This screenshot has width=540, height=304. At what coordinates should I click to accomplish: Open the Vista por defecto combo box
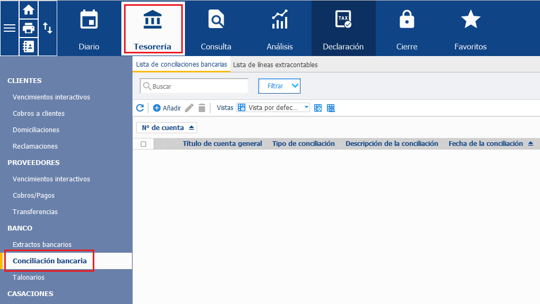click(273, 107)
